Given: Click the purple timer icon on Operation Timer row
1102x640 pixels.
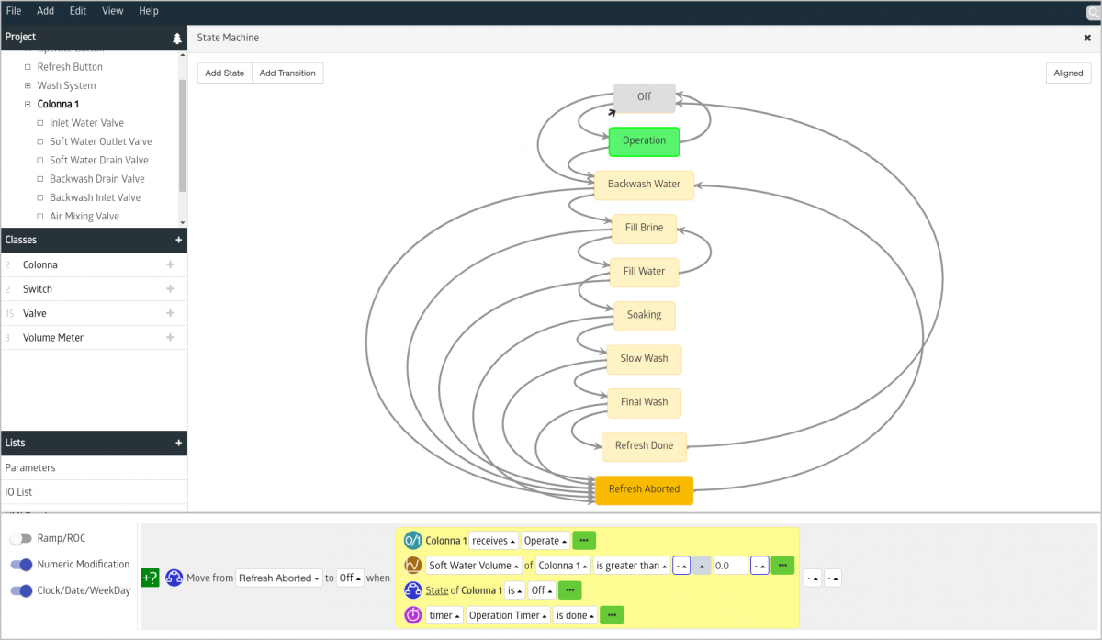Looking at the screenshot, I should (x=411, y=614).
